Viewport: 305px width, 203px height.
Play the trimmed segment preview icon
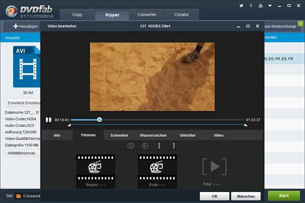214,167
